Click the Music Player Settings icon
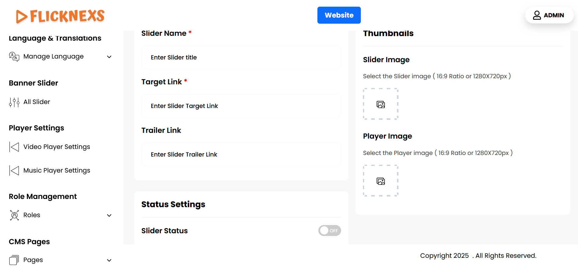 pos(14,171)
